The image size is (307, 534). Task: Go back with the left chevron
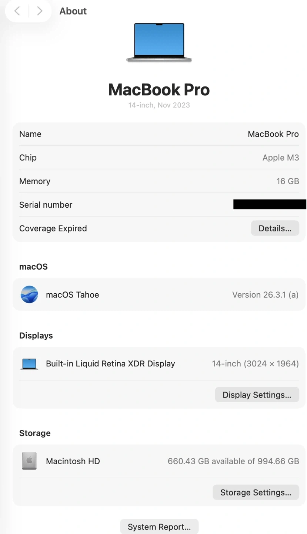[17, 11]
